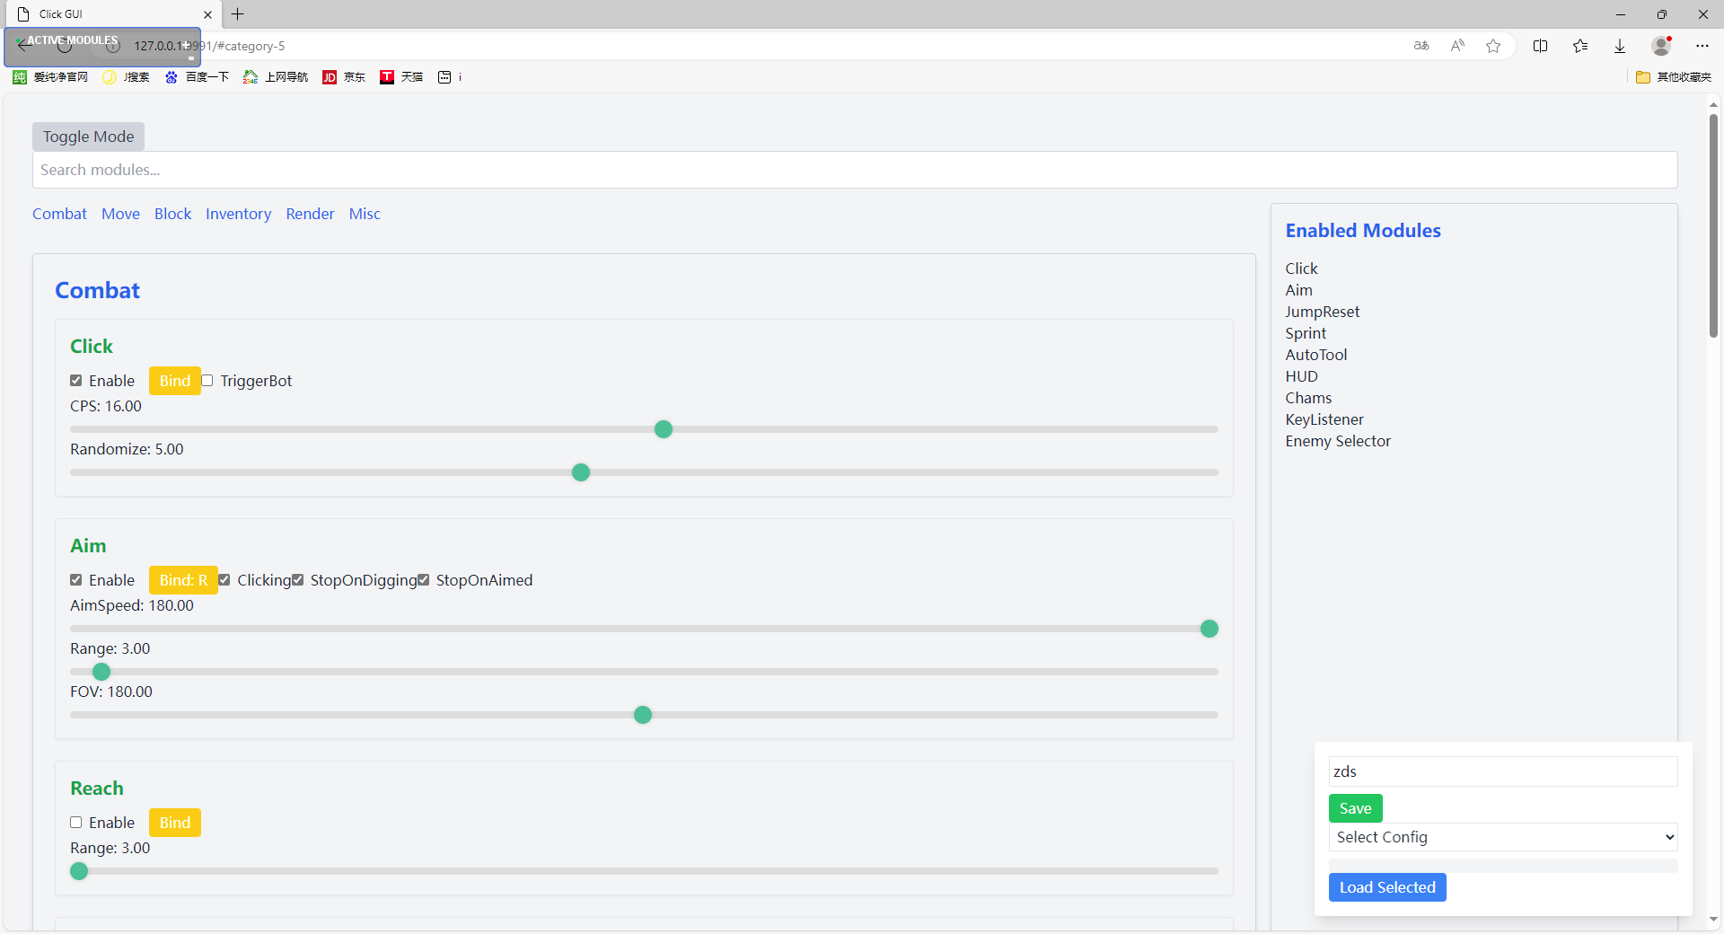Uncheck Enable under the Aim module
1724x934 pixels.
(x=76, y=580)
